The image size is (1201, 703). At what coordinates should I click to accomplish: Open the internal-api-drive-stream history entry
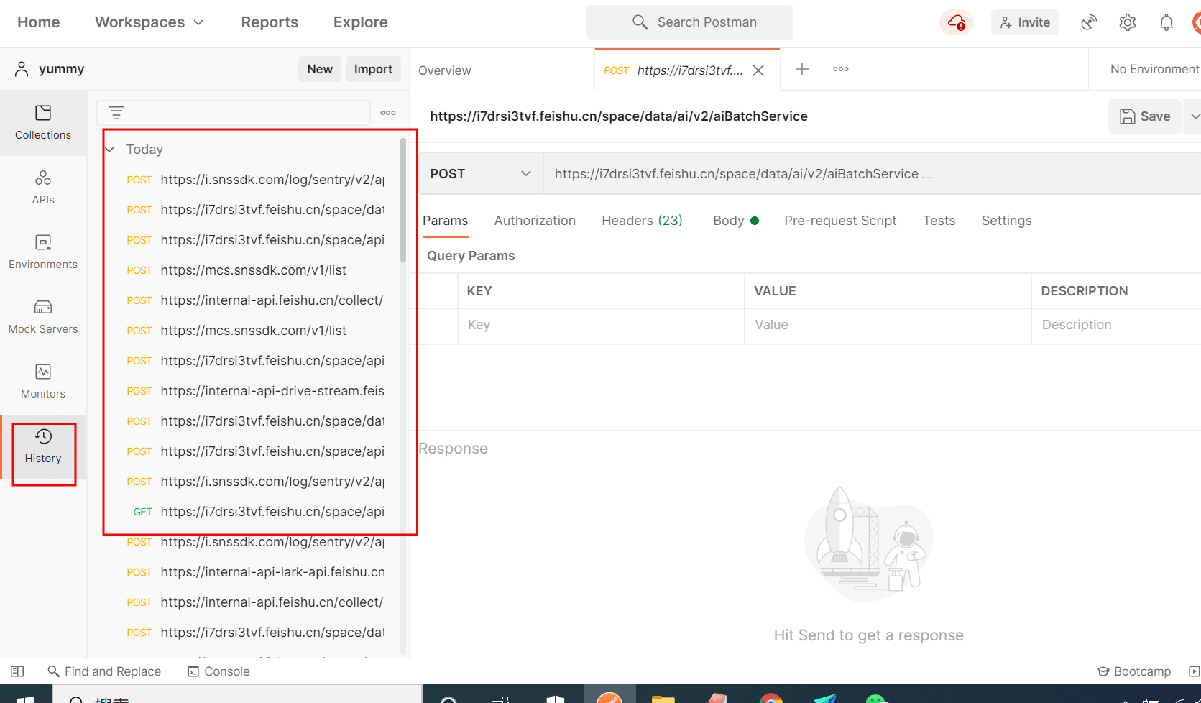pos(255,391)
